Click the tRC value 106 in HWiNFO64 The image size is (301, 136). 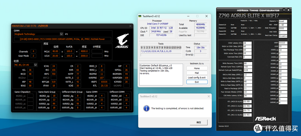[54, 70]
